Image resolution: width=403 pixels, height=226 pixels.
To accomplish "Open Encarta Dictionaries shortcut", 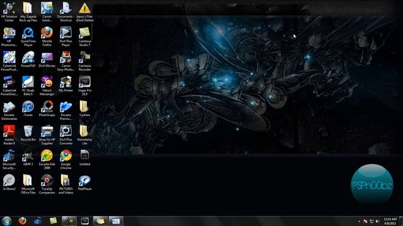I will point(9,110).
